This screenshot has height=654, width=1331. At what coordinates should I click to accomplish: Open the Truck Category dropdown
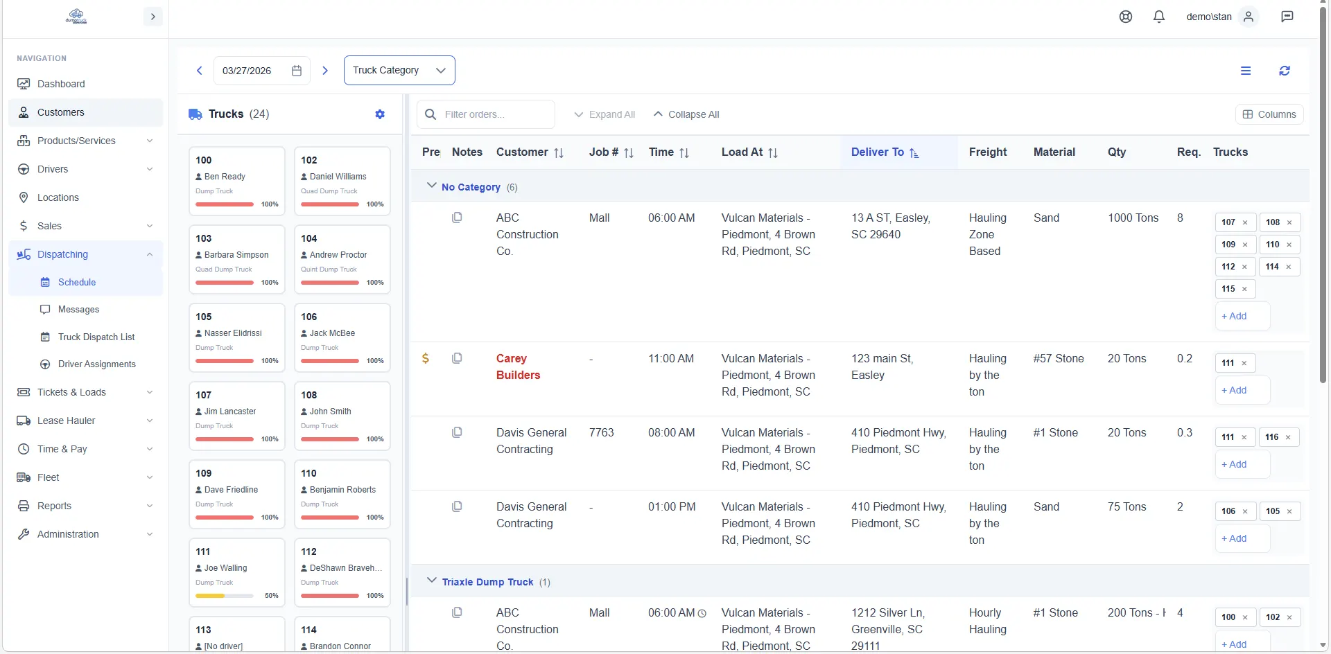point(399,70)
